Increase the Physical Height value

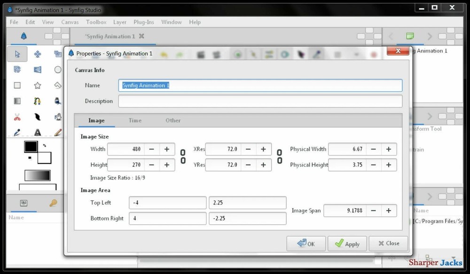tap(389, 165)
